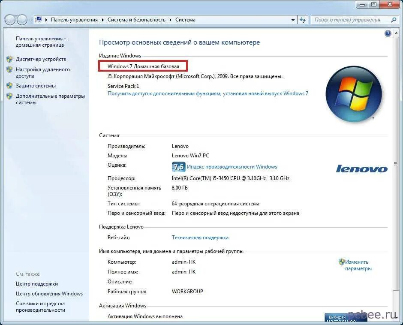
Task: Click the computer icon in the address bar
Action: click(x=39, y=20)
